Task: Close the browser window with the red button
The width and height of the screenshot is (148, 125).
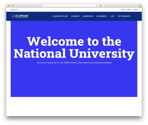Action: click(9, 6)
